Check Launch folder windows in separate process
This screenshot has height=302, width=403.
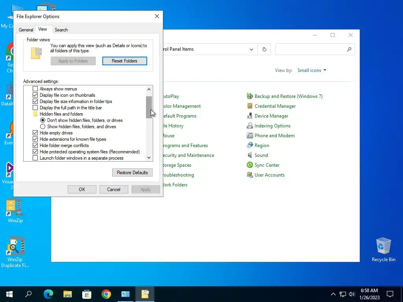(35, 158)
